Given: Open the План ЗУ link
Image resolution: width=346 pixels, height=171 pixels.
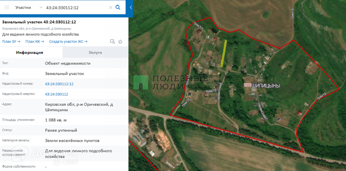Looking at the screenshot, I should tap(11, 42).
